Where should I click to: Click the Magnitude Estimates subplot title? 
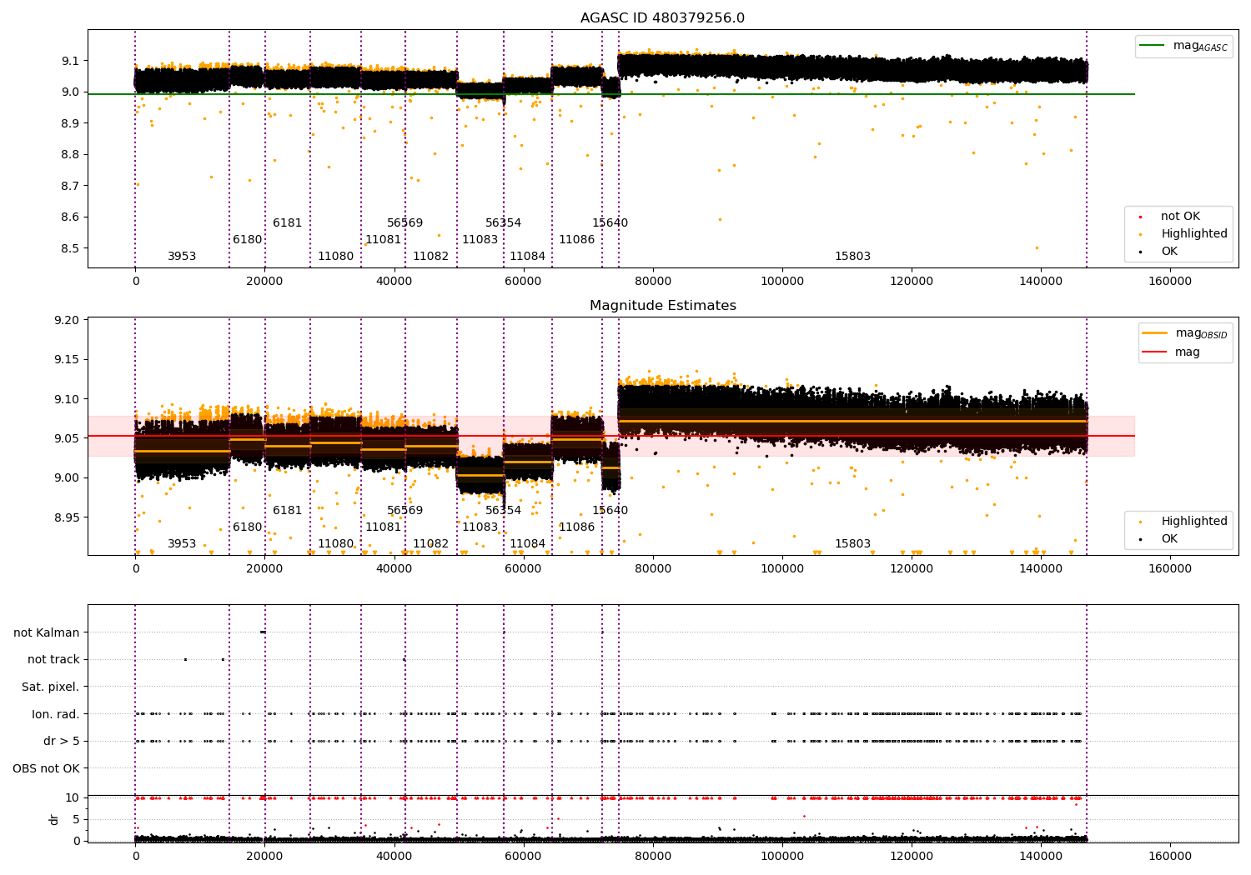(x=662, y=306)
